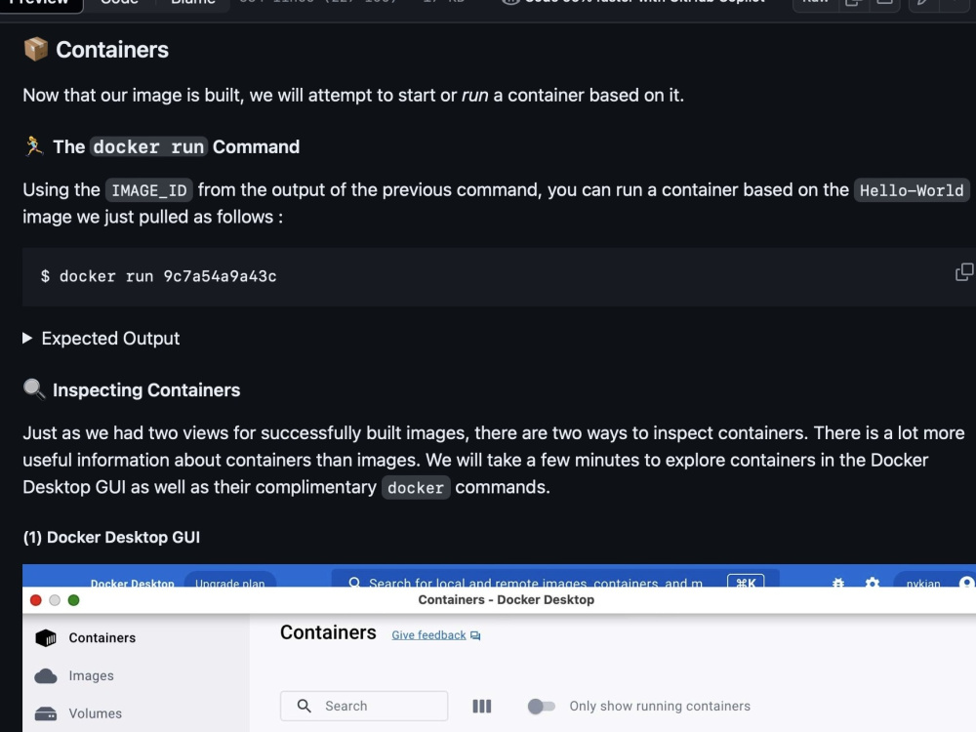This screenshot has height=732, width=976.
Task: Click the bug report icon in Docker header
Action: 838,583
